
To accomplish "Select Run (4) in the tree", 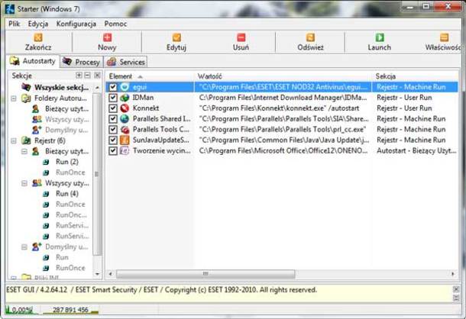I will (x=67, y=194).
